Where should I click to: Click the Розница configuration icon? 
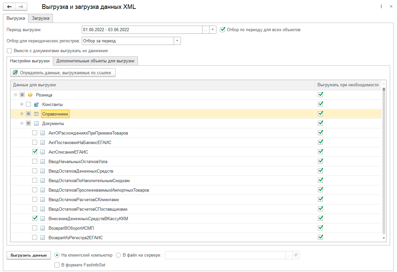pos(30,95)
